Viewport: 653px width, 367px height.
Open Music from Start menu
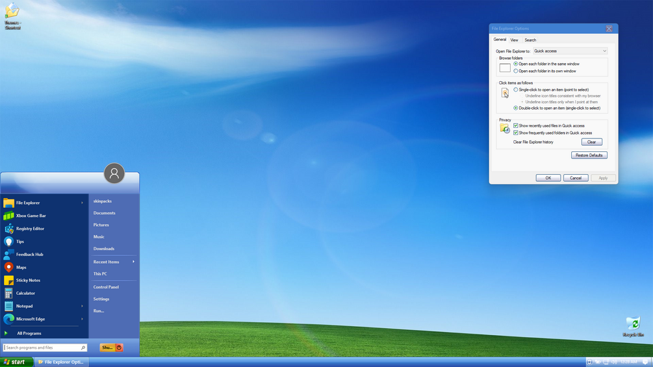point(114,236)
